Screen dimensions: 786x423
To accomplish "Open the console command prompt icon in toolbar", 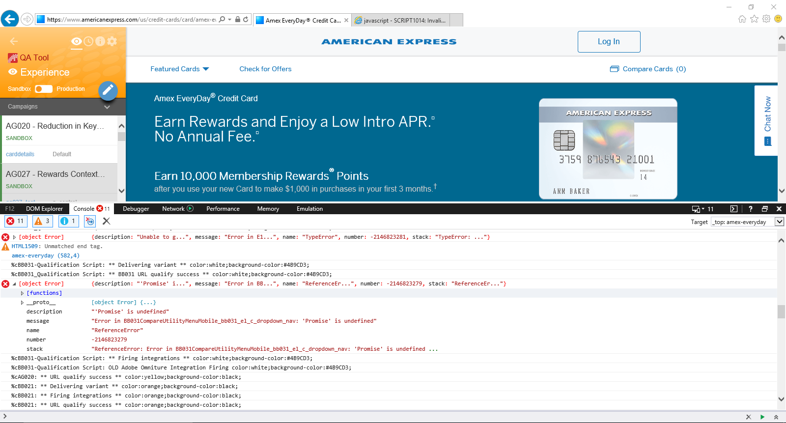I will coord(734,209).
